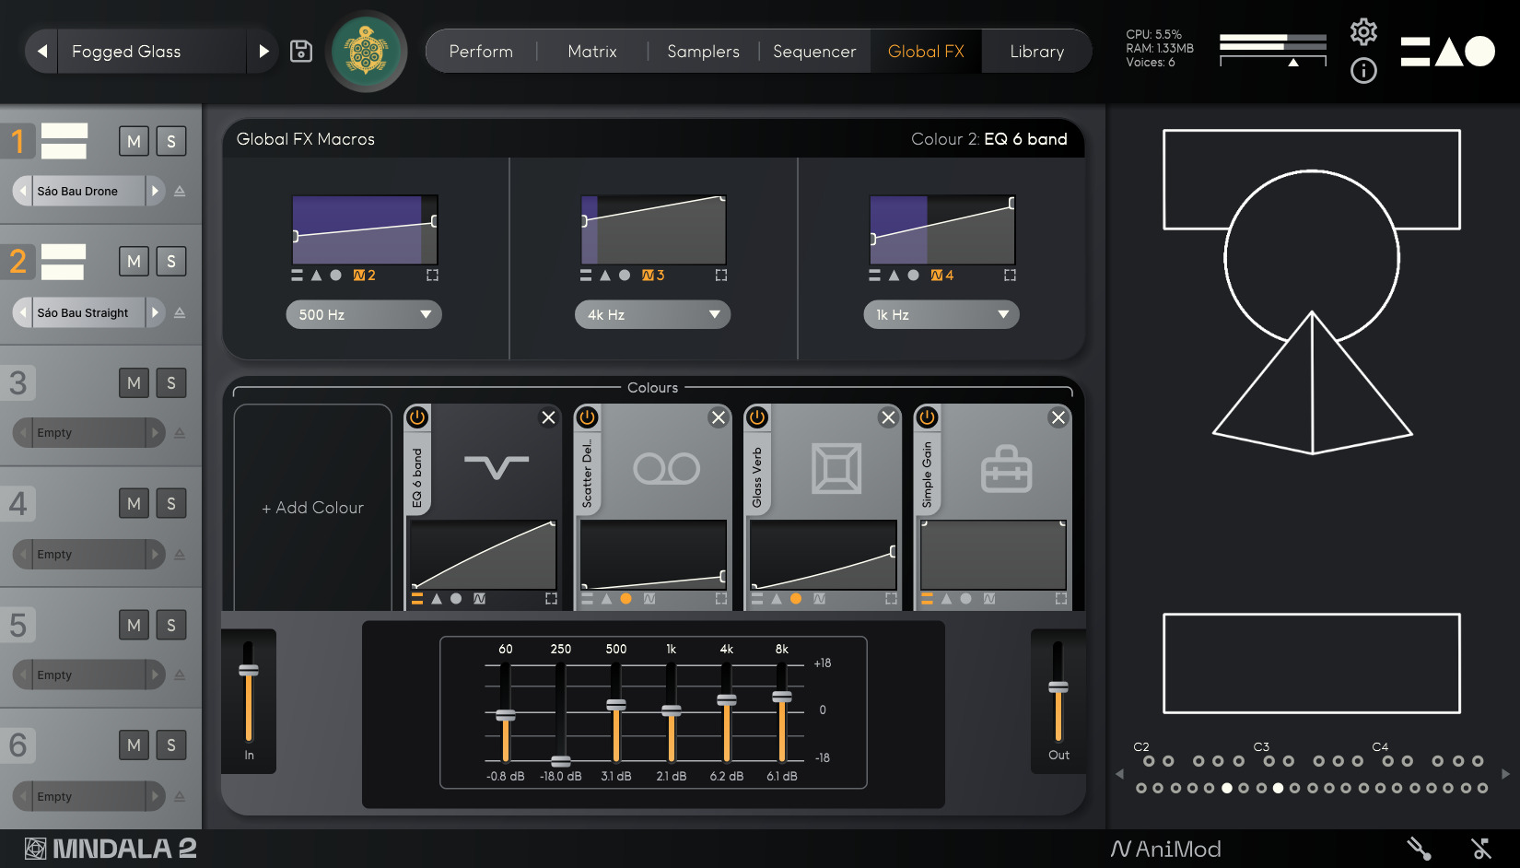
Task: Eject the São Bau Drone sampler
Action: (180, 191)
